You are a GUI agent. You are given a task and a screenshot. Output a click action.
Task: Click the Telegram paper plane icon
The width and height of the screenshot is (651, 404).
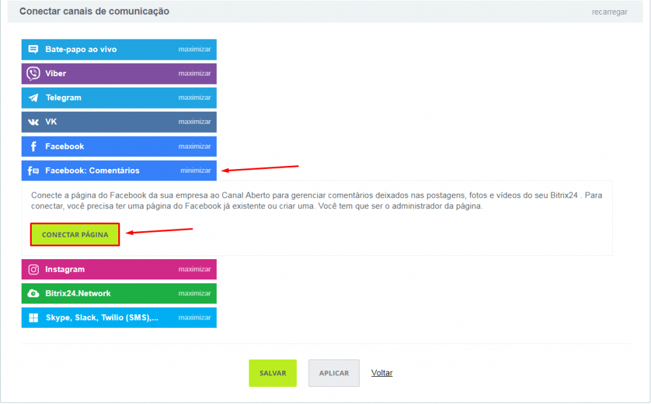coord(33,98)
